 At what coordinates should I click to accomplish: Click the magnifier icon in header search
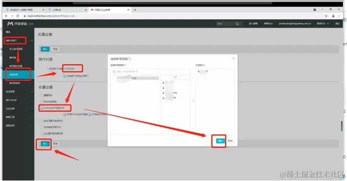coord(237,24)
